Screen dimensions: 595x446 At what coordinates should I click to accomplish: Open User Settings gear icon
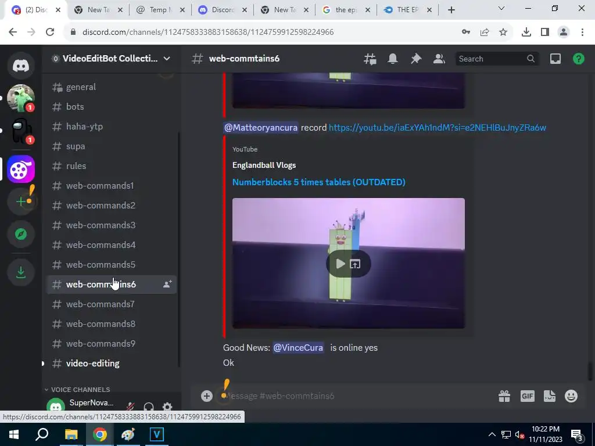tap(167, 407)
